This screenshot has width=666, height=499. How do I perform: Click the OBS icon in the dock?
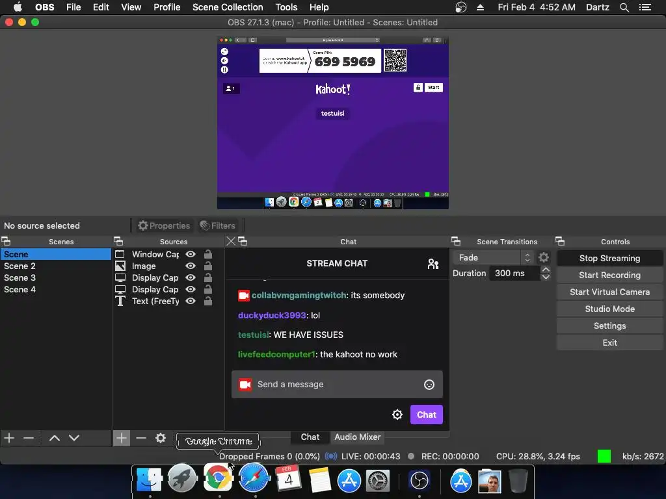pos(420,481)
